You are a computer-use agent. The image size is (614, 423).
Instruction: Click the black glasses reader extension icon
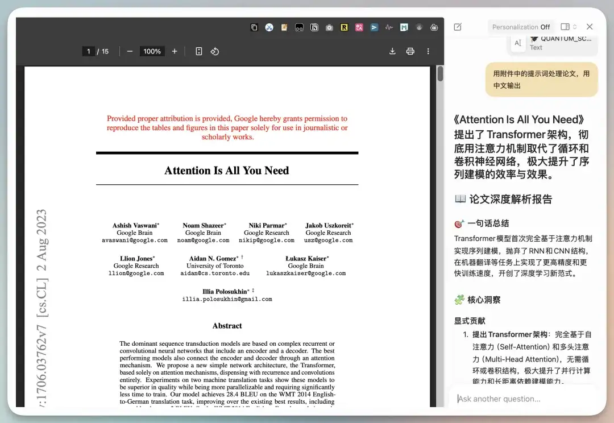(299, 27)
